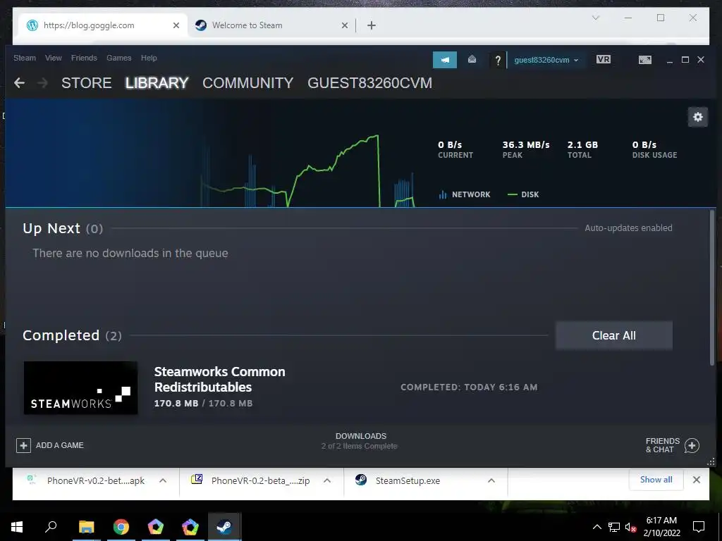This screenshot has width=722, height=541.
Task: Go back with Steam back arrow
Action: tap(19, 83)
